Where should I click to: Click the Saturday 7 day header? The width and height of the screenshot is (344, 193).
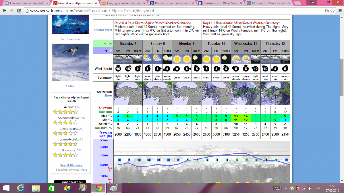tap(128, 44)
